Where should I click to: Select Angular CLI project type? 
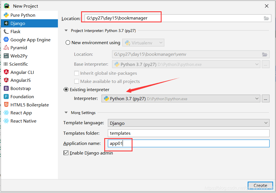point(29,72)
